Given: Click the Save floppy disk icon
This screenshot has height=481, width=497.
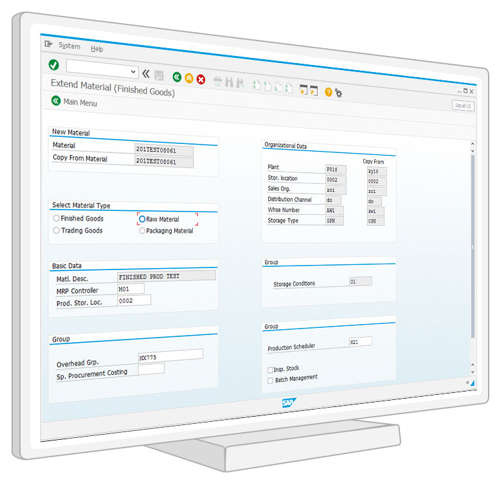Looking at the screenshot, I should pyautogui.click(x=159, y=75).
